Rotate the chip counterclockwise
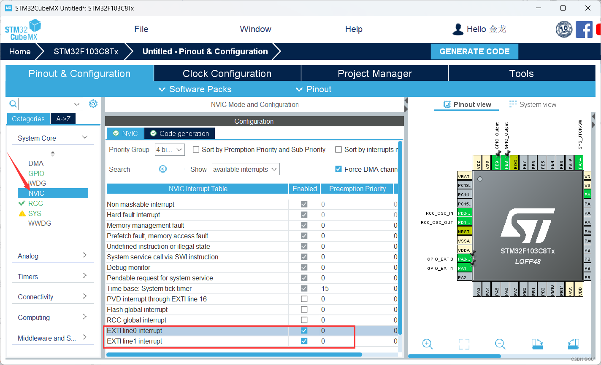 [573, 344]
